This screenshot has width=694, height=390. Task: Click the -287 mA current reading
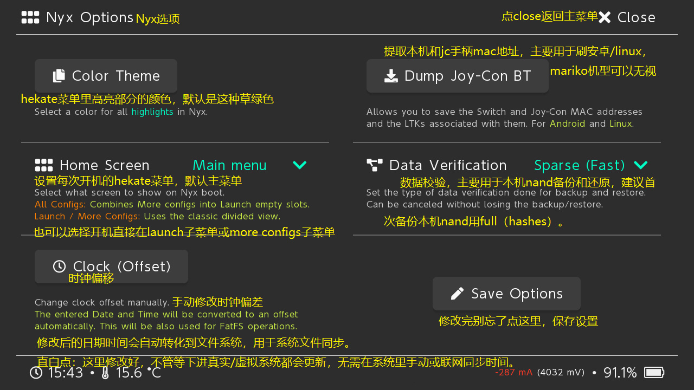click(x=514, y=373)
